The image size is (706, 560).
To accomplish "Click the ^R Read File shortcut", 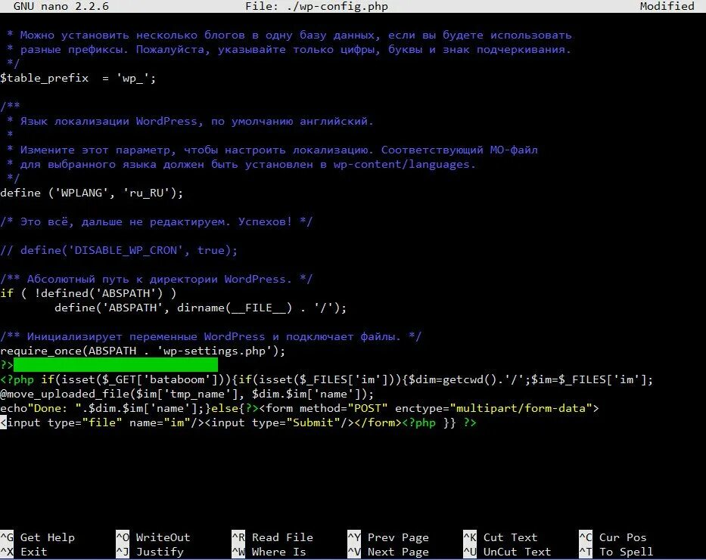I will point(272,537).
